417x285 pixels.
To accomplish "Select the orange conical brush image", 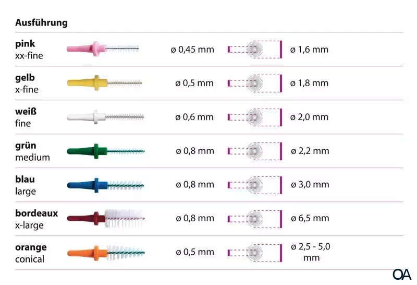I will (x=105, y=252).
